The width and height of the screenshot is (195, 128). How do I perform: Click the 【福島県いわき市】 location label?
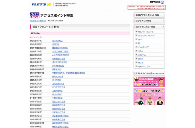tap(37, 66)
